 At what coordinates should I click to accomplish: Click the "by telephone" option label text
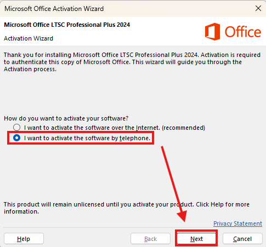click(87, 138)
